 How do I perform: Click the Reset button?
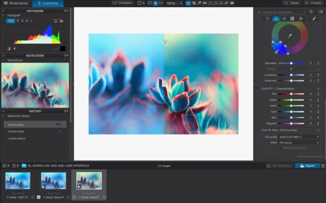coord(292,3)
